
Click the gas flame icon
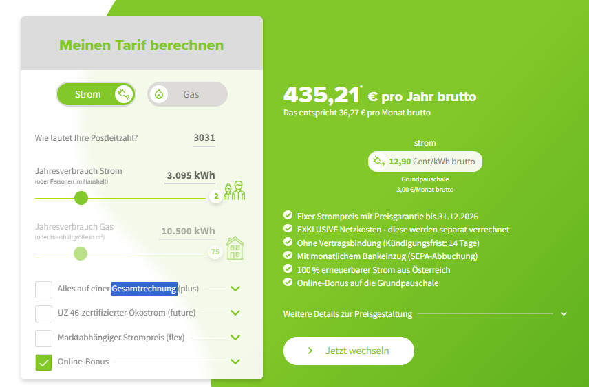159,94
